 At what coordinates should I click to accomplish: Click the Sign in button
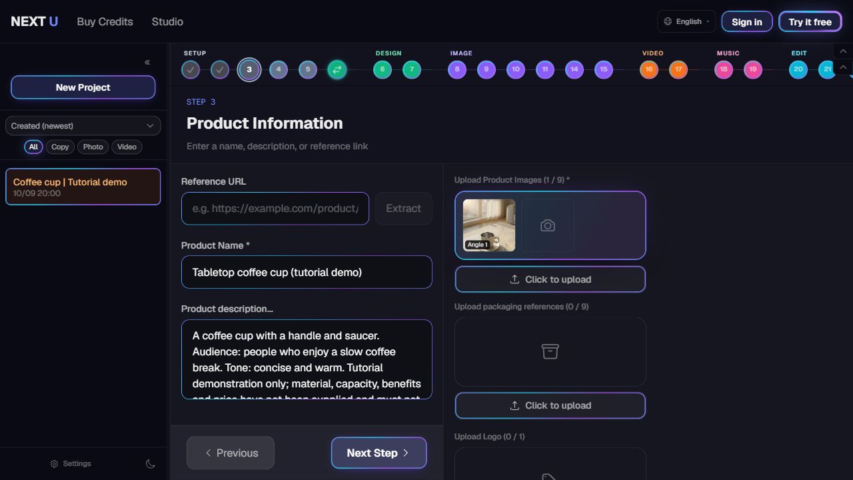(747, 21)
